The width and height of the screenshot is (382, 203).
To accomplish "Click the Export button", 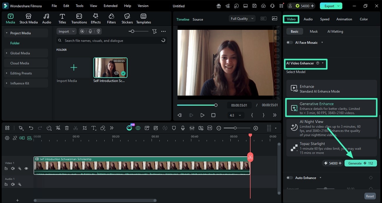I will pyautogui.click(x=331, y=6).
